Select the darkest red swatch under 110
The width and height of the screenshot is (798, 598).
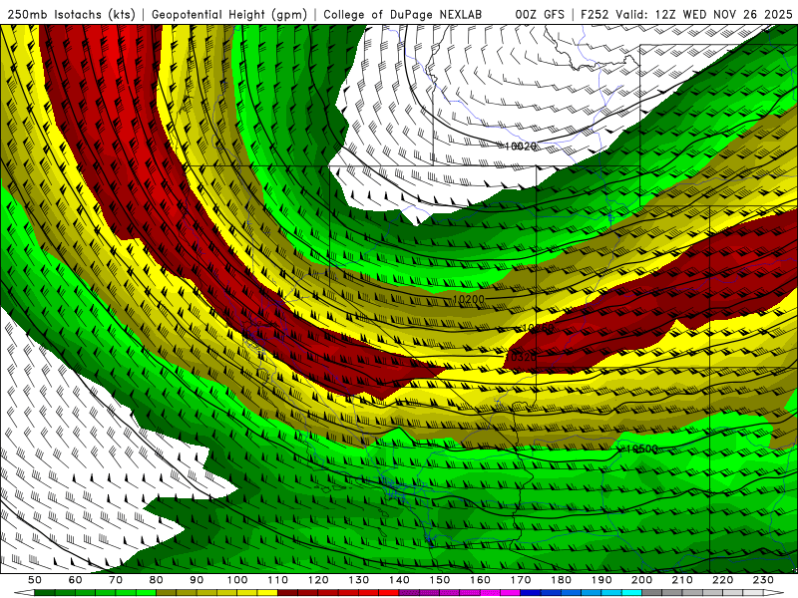point(287,593)
